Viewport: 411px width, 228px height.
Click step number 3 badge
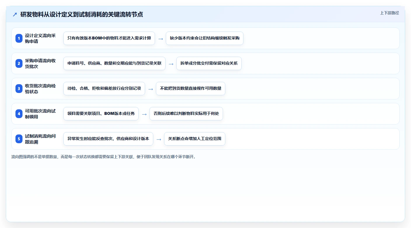coord(19,89)
